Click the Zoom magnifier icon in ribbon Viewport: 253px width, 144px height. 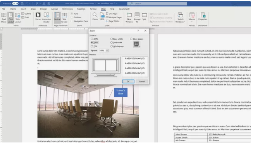95,15
